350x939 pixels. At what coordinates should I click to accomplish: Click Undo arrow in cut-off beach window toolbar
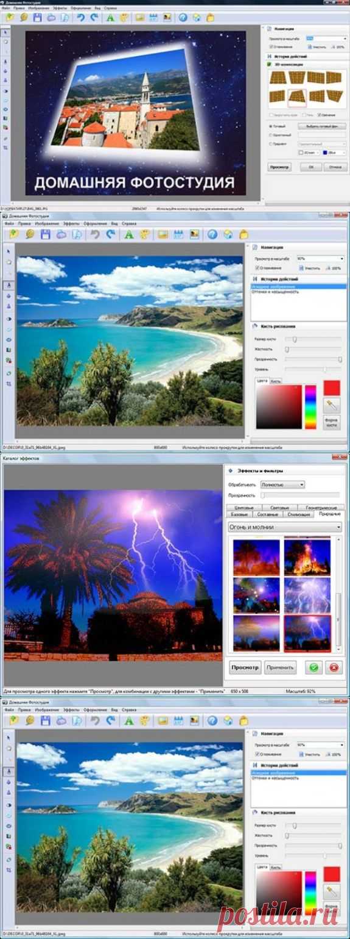96,721
